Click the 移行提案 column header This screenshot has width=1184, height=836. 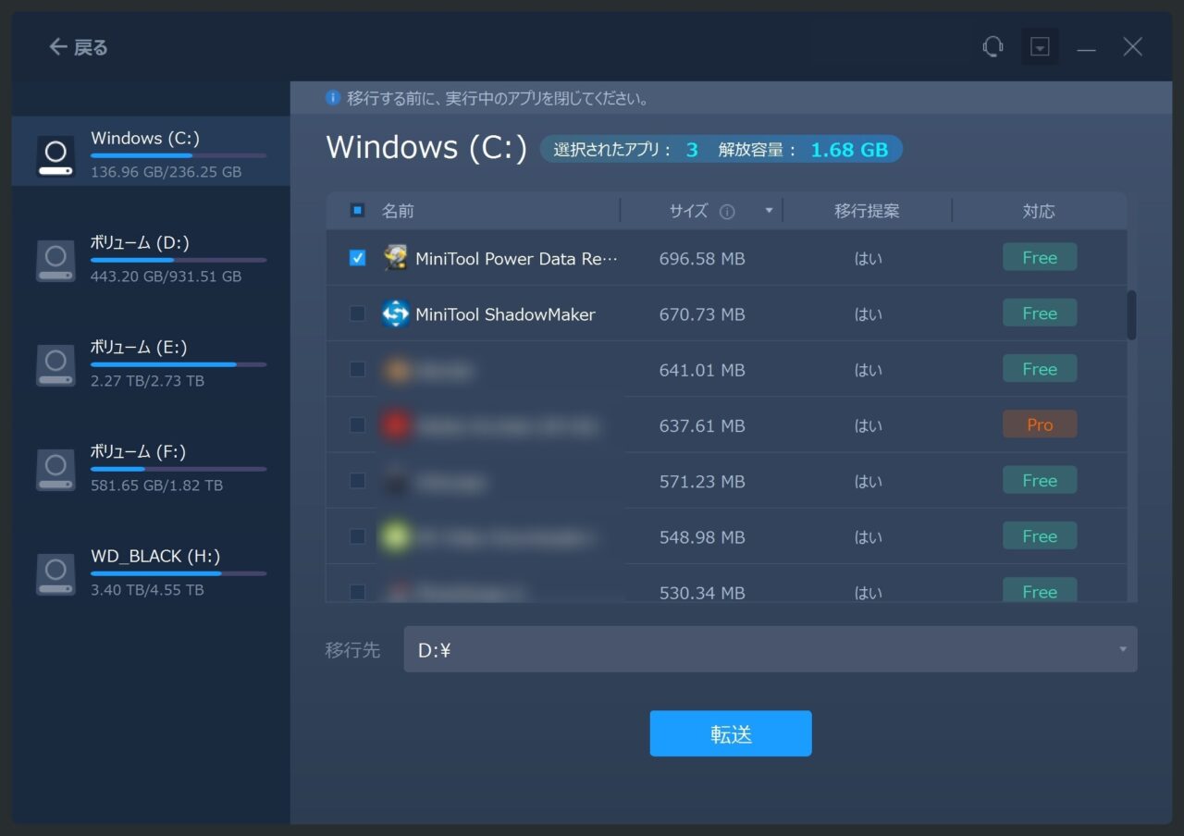[867, 211]
